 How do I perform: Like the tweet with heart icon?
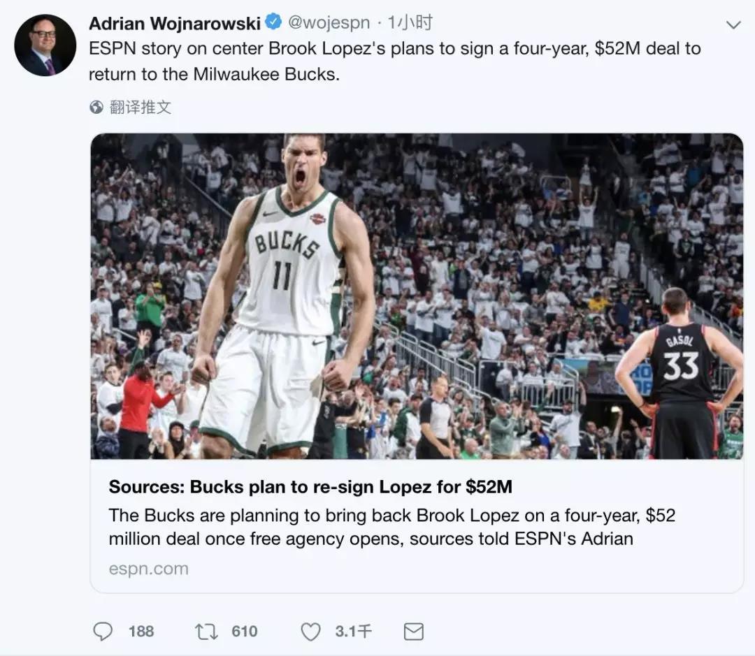point(310,632)
